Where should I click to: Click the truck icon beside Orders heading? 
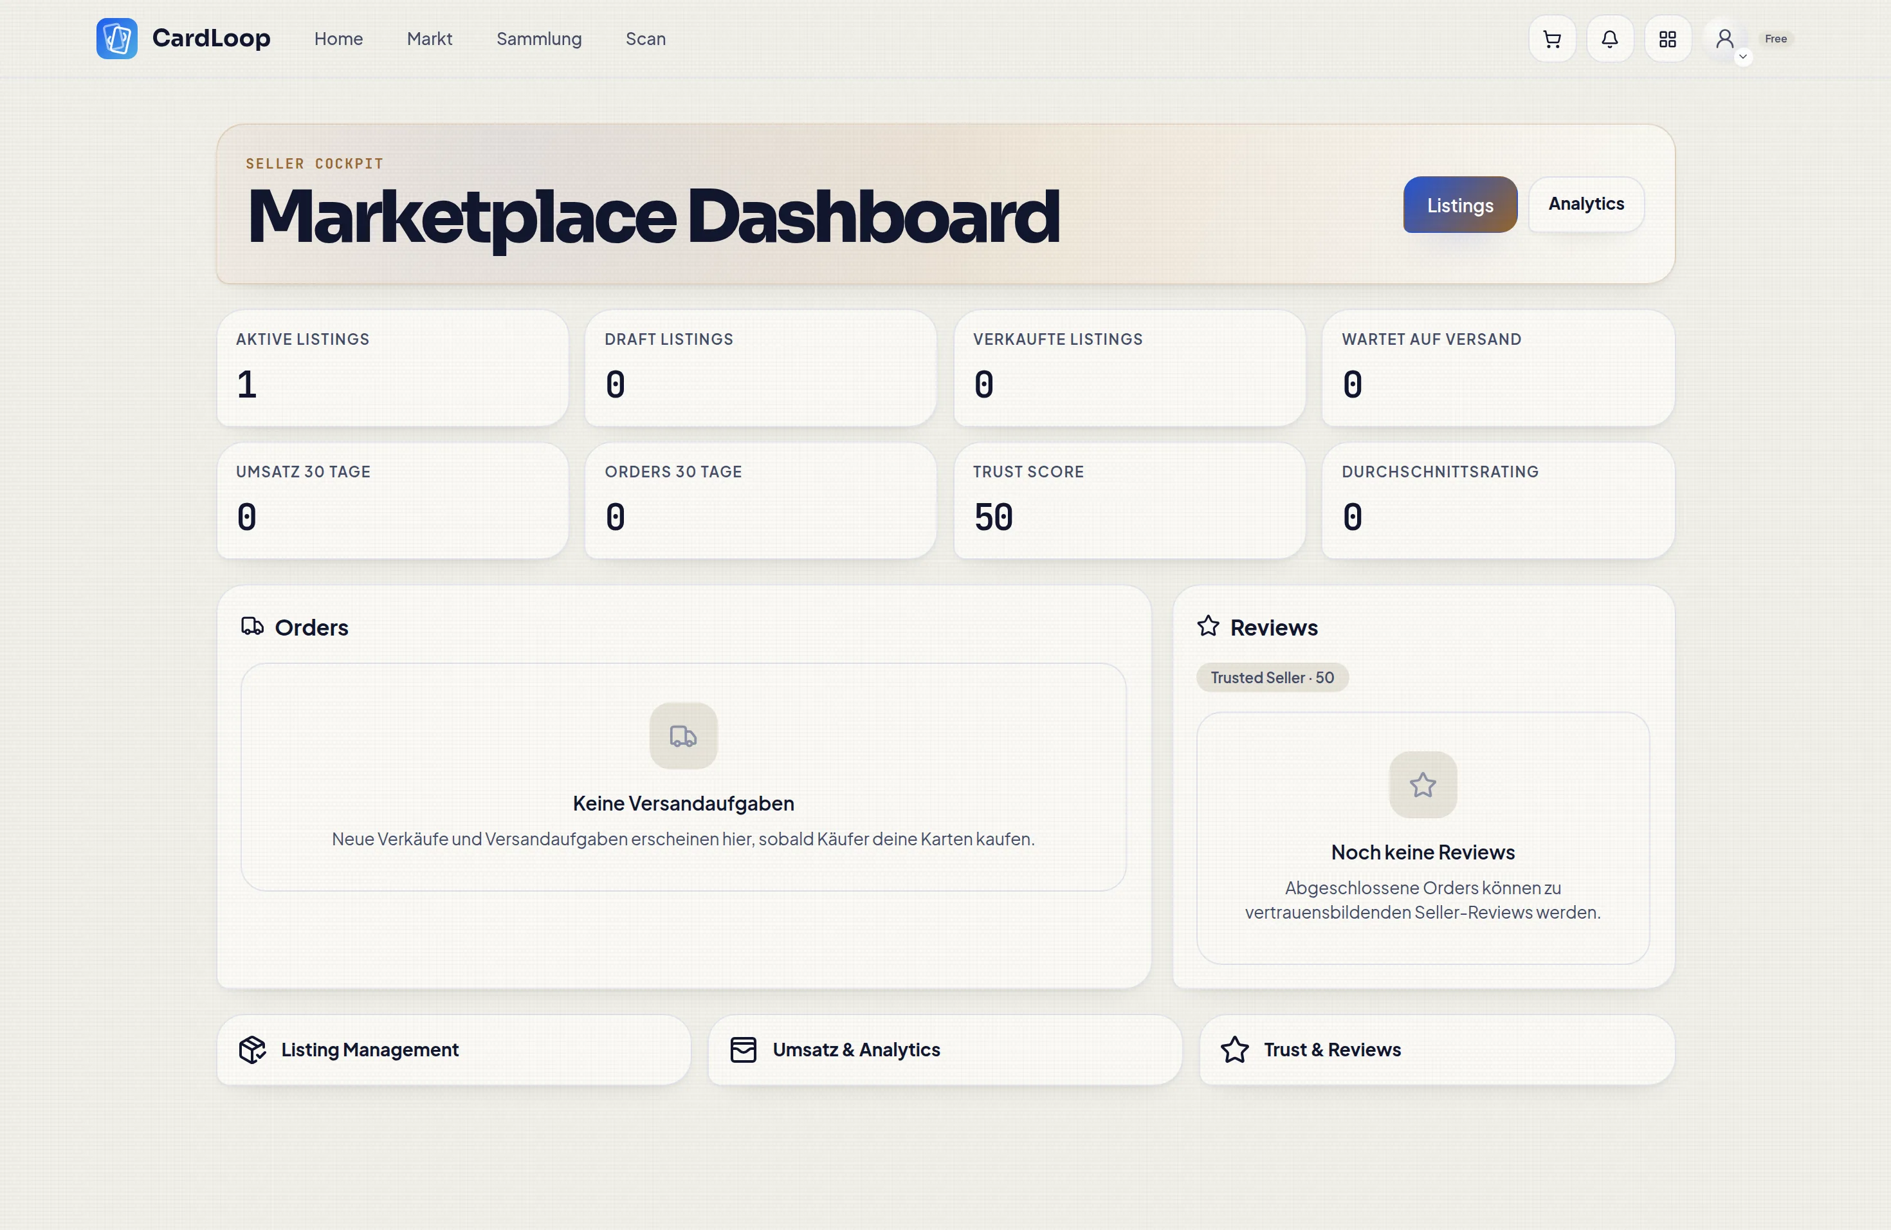pos(252,626)
